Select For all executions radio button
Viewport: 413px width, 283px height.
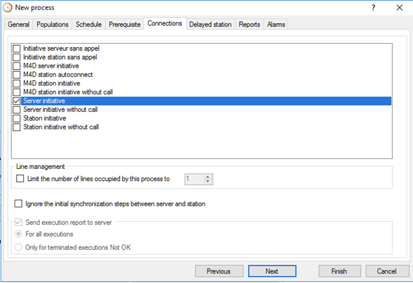coord(19,234)
